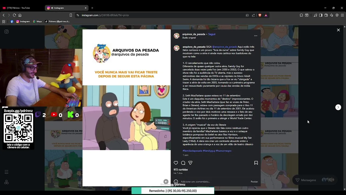Like the post with the heart icon
The height and width of the screenshot is (195, 346).
click(176, 163)
